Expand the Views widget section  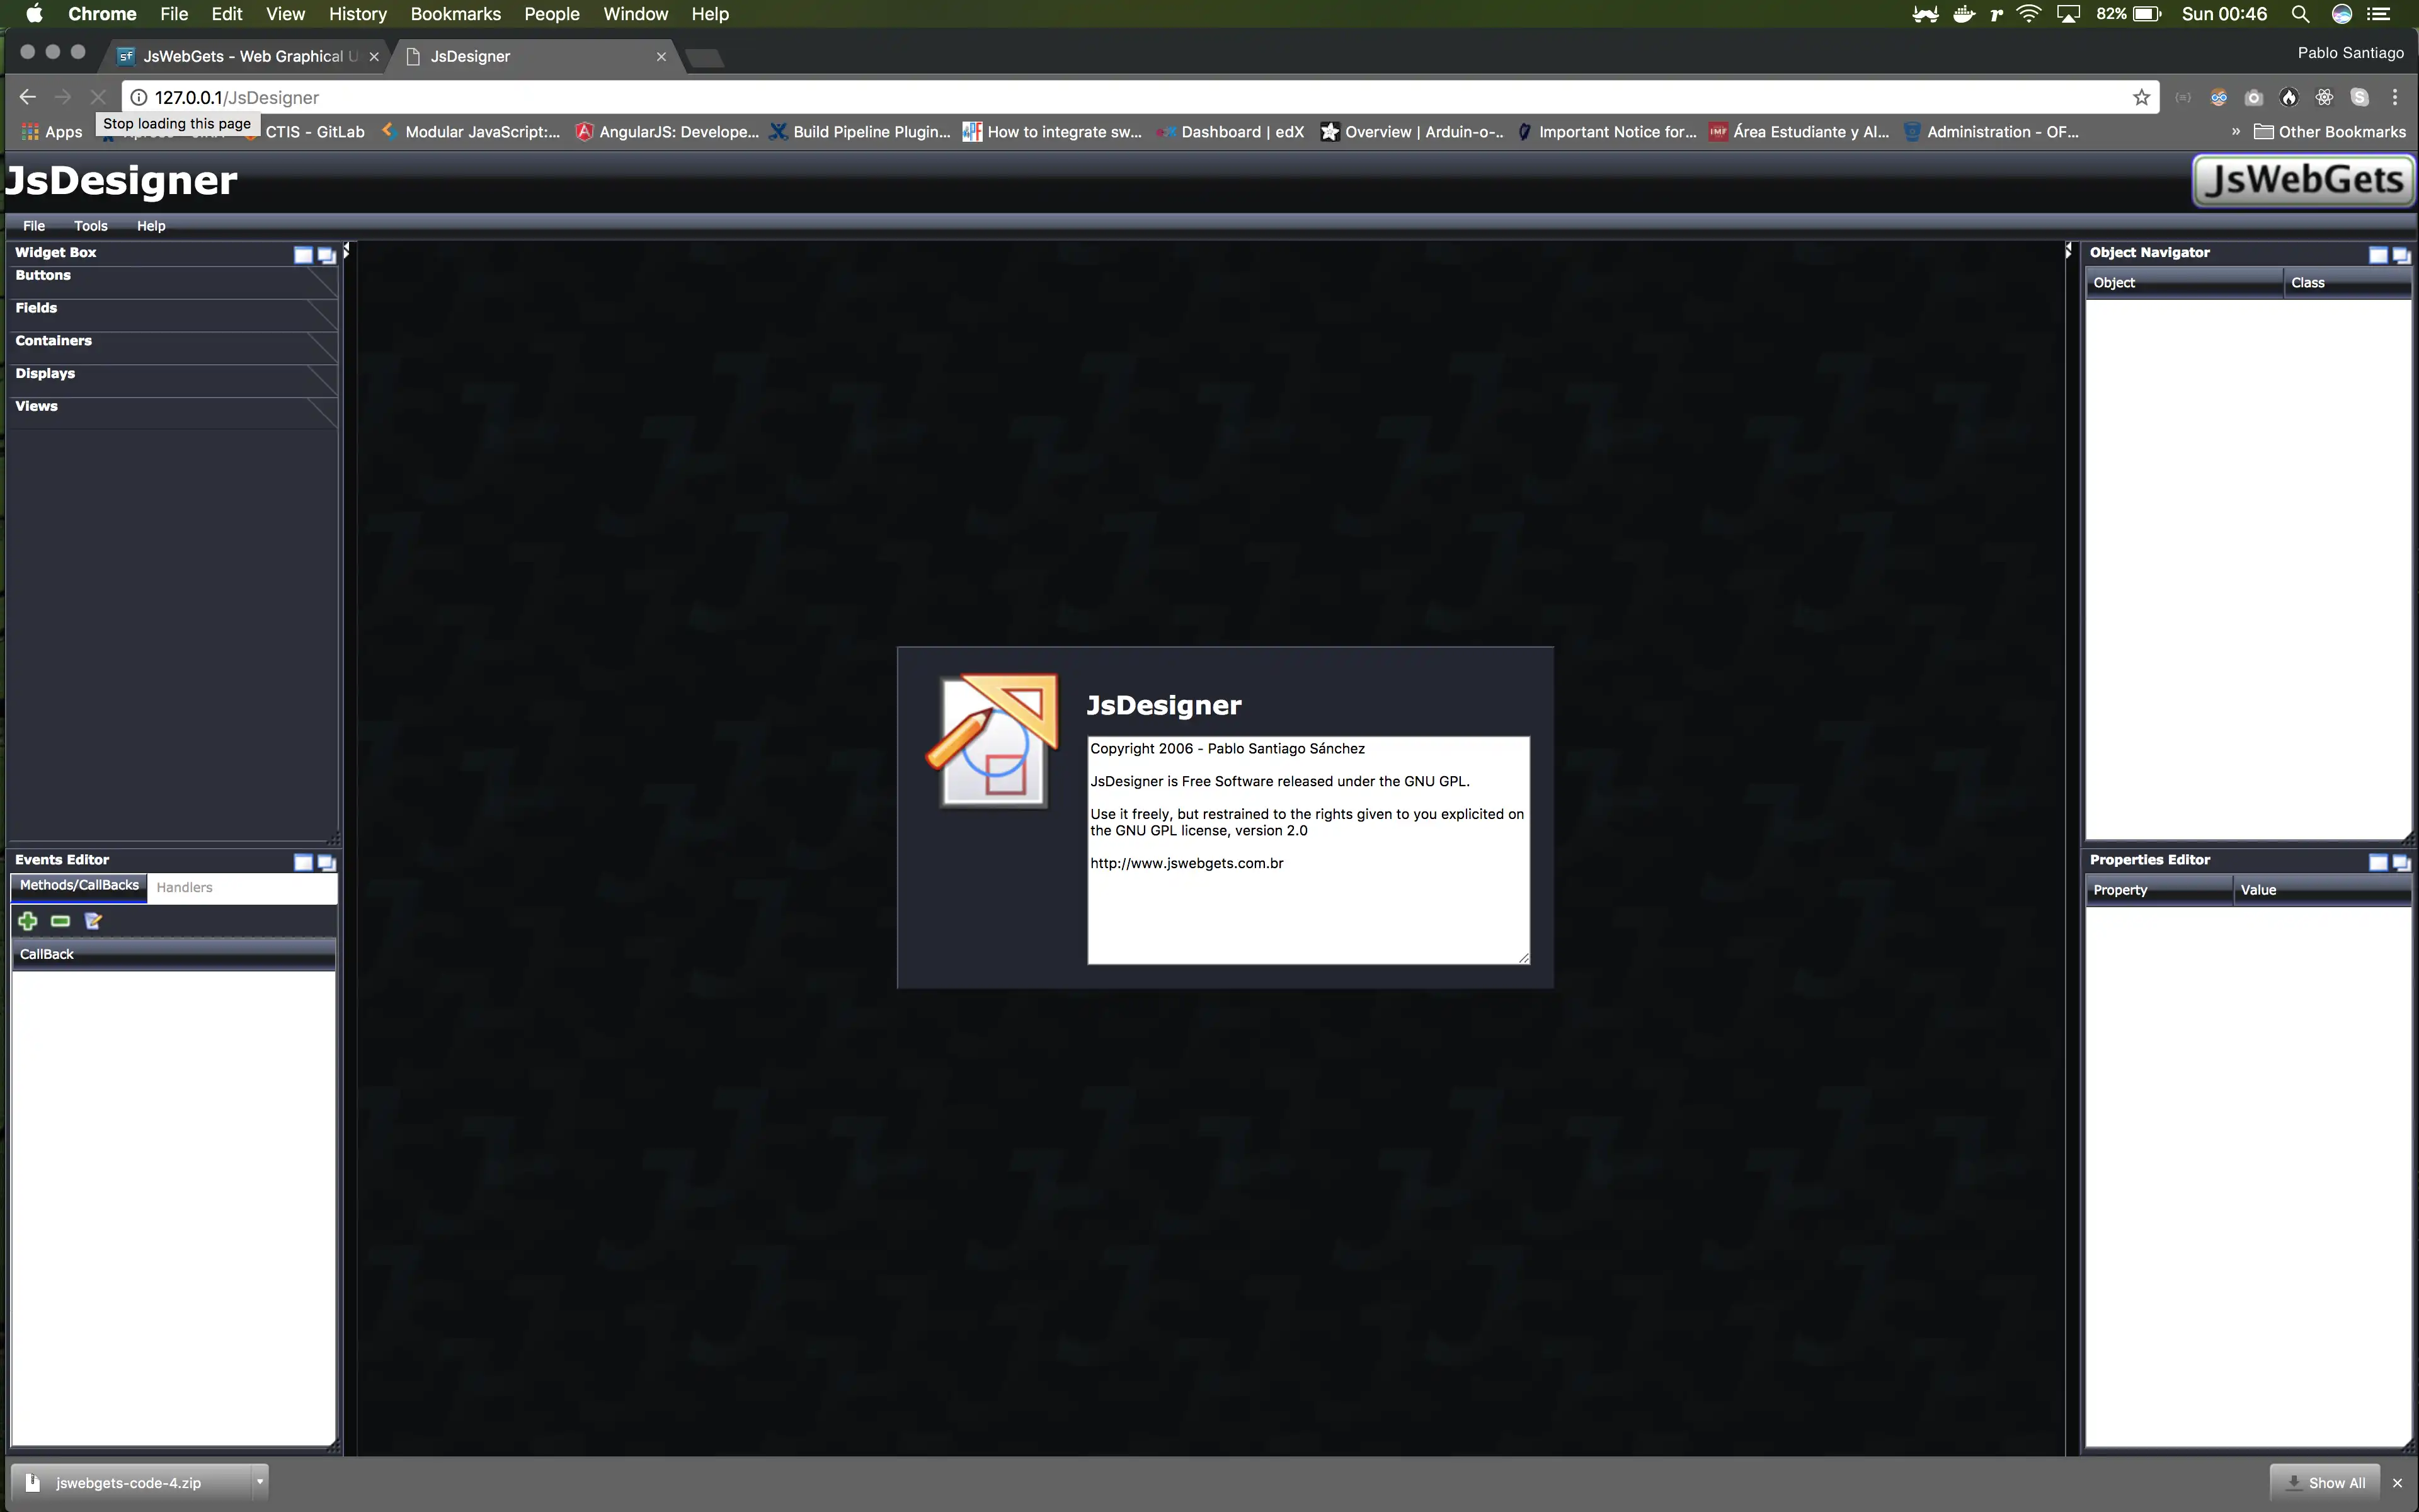click(172, 413)
